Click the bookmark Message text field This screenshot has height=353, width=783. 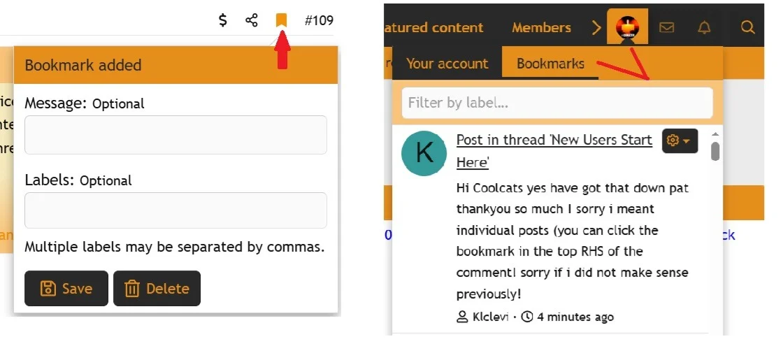point(175,135)
